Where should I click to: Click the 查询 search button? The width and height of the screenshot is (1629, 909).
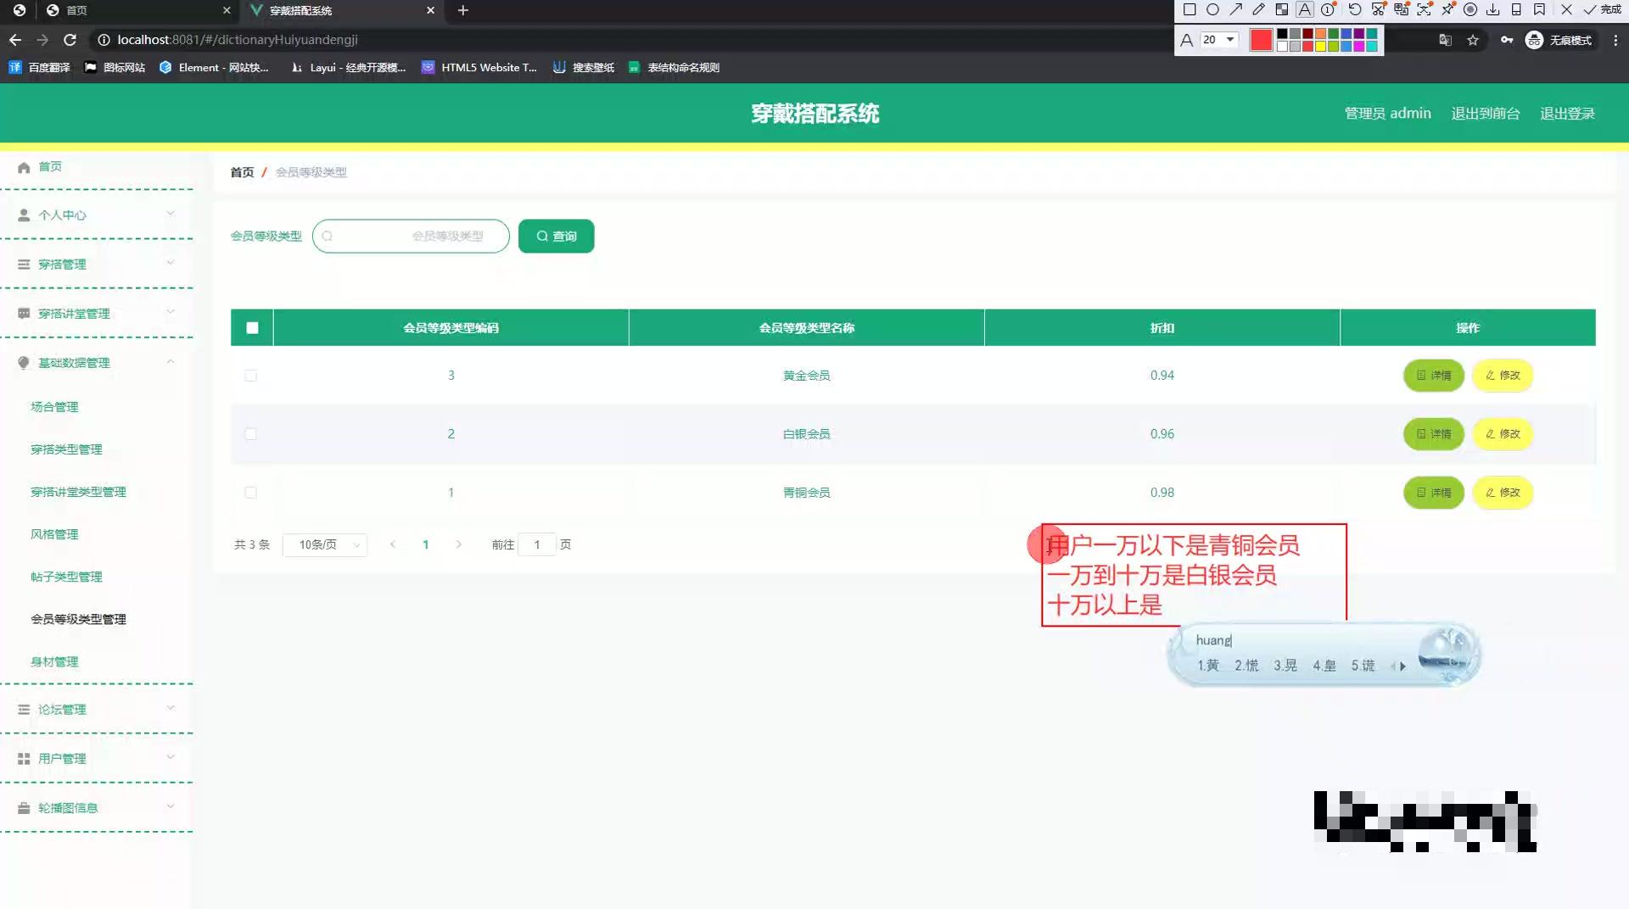(x=556, y=236)
